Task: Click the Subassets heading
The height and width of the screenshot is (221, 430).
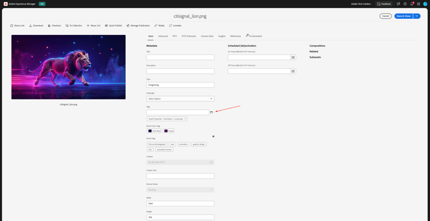Action: (x=315, y=57)
